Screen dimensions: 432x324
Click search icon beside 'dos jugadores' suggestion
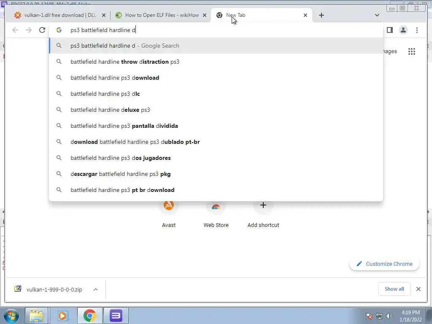tap(59, 158)
